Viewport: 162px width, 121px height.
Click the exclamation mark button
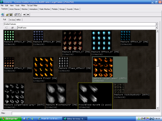click(5, 28)
